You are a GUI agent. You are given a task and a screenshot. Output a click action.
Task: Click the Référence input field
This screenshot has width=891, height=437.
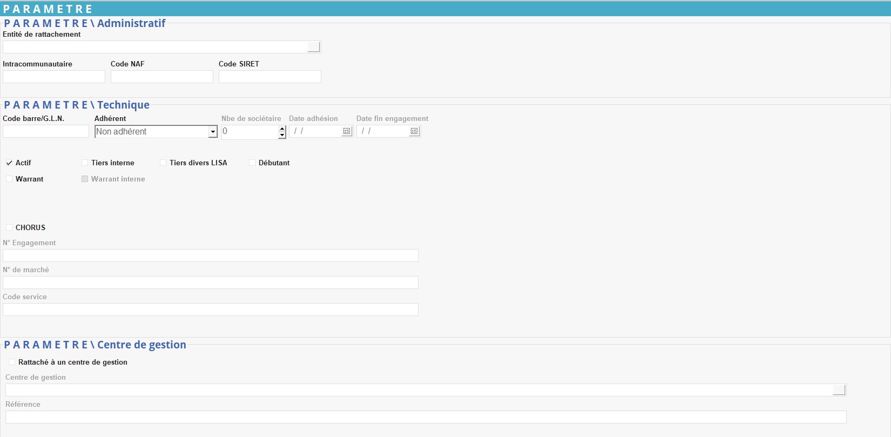point(426,417)
